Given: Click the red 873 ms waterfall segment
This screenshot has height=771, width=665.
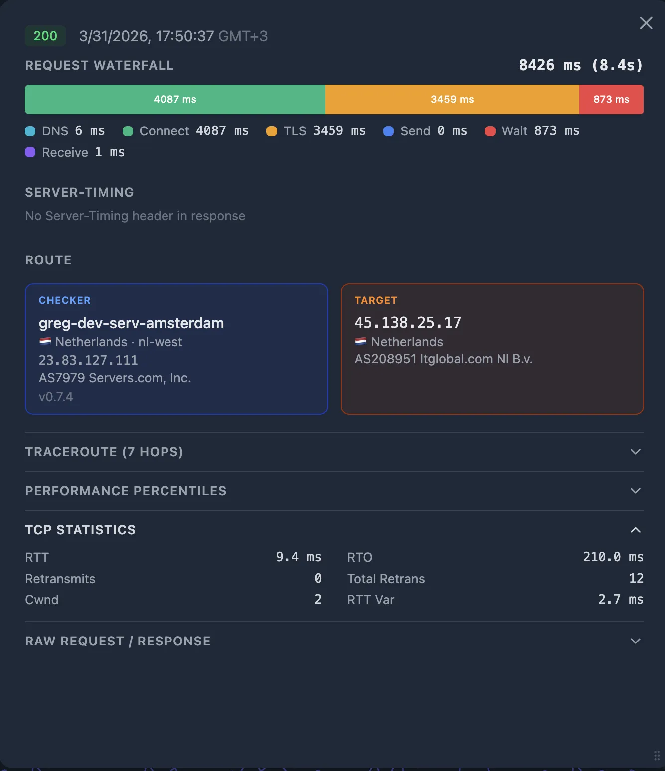Looking at the screenshot, I should pyautogui.click(x=611, y=99).
